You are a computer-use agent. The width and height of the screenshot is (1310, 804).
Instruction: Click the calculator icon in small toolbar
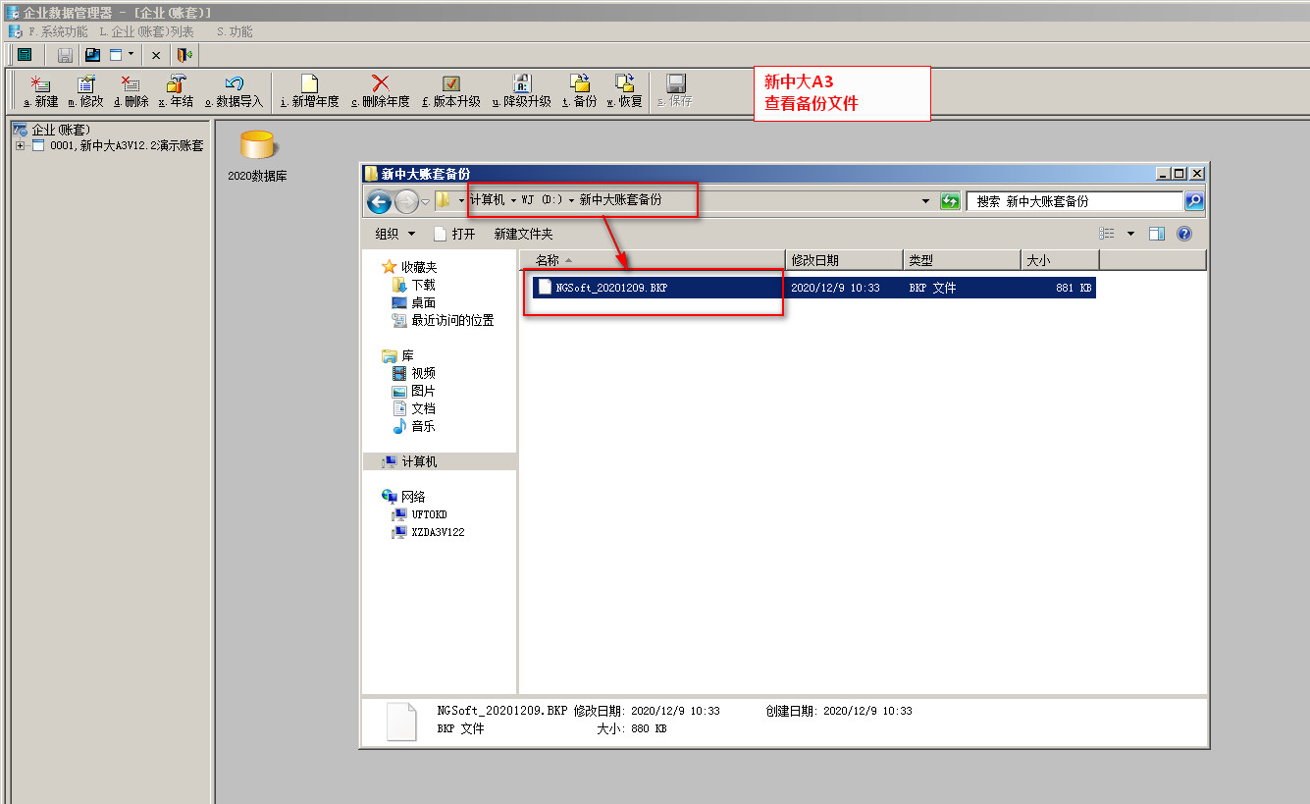[25, 55]
